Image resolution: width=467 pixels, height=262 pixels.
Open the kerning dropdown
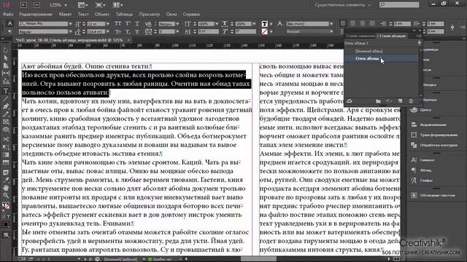coord(177,24)
